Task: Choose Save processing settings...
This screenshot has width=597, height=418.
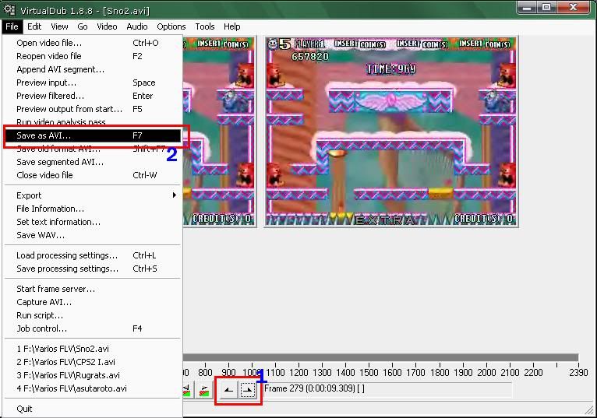Action: 92,269
